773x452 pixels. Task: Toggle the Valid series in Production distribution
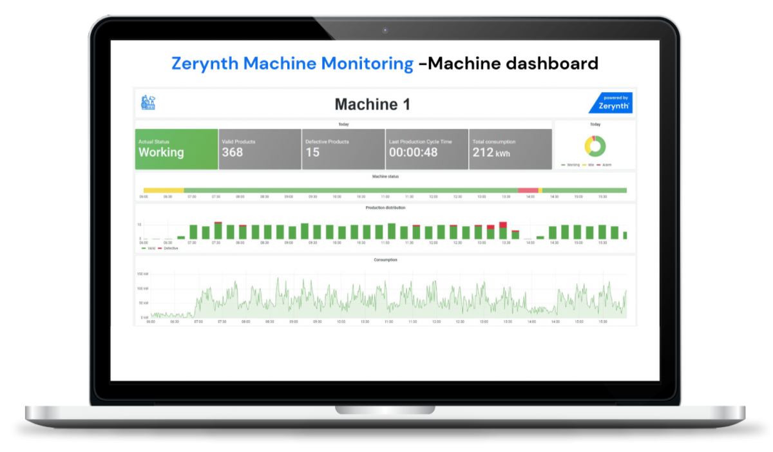150,247
